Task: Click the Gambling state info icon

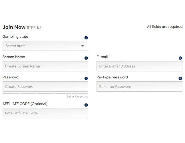Action: tap(86, 38)
